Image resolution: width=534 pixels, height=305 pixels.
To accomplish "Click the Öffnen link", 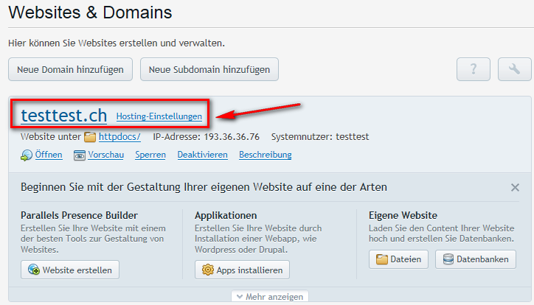I will click(49, 155).
